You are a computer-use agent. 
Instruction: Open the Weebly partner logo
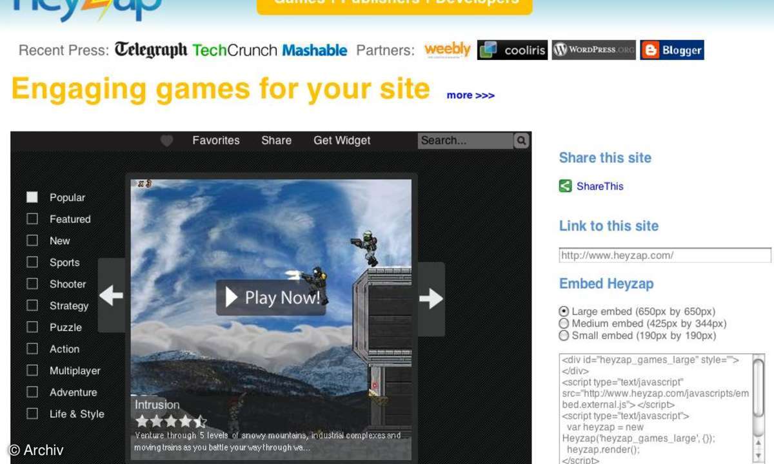[x=447, y=50]
